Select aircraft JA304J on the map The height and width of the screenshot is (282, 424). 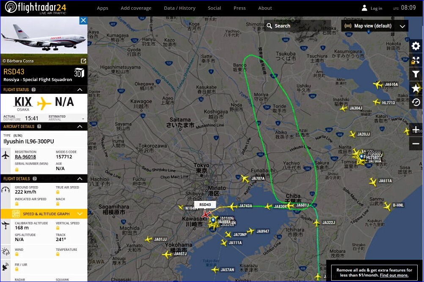click(344, 108)
